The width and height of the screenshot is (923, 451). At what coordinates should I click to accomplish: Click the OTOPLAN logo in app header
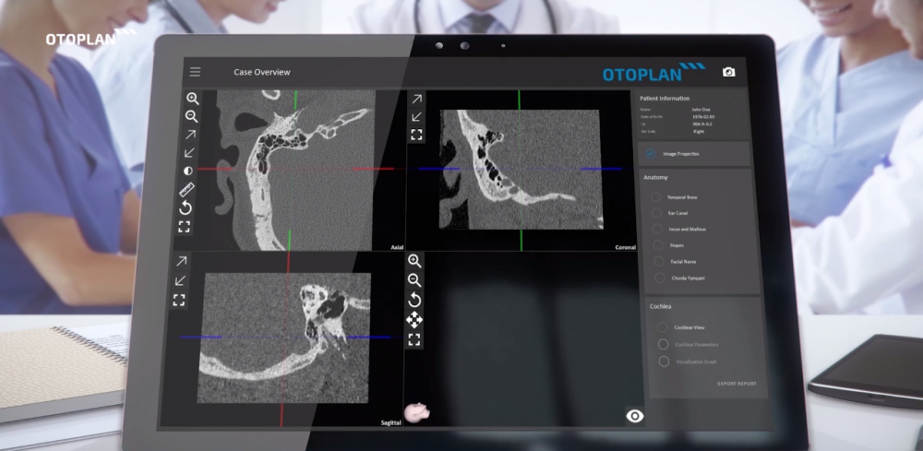[x=654, y=72]
